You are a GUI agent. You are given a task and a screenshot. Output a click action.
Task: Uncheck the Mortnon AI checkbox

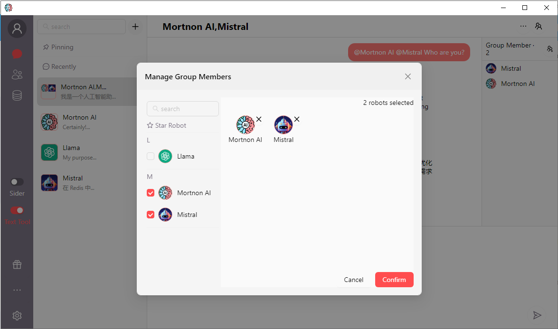pyautogui.click(x=151, y=193)
